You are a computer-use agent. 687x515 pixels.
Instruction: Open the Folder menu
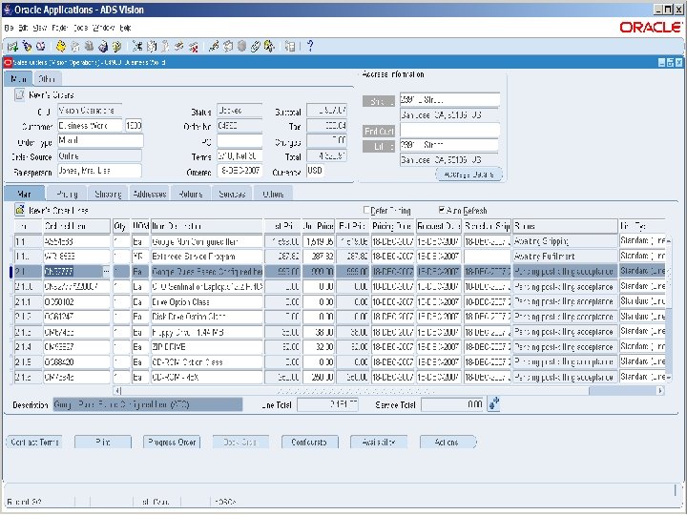coord(59,28)
